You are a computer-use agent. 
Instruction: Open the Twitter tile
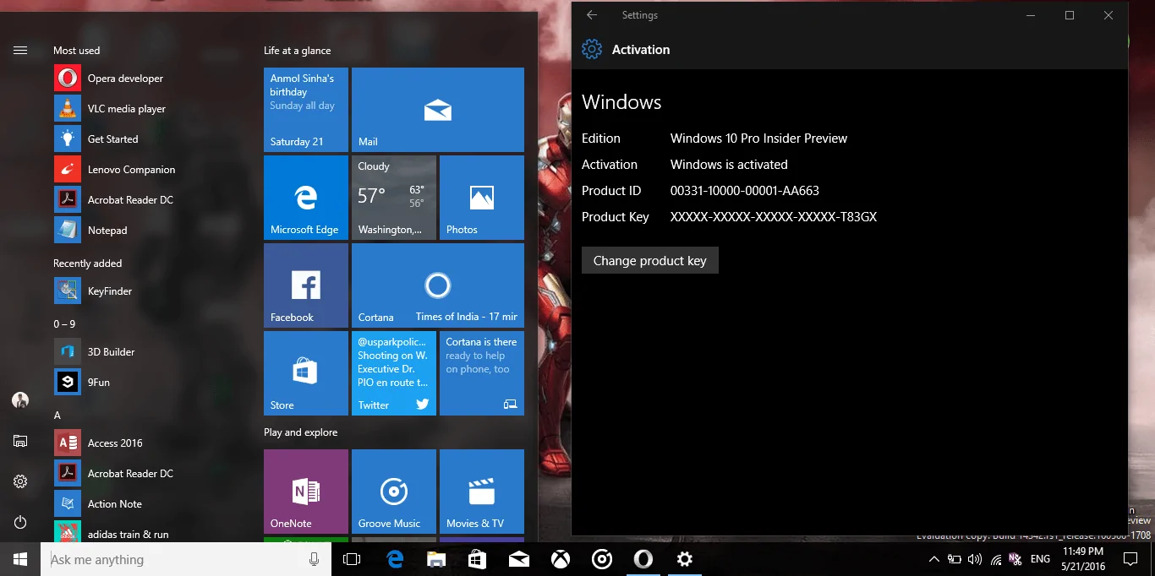394,373
